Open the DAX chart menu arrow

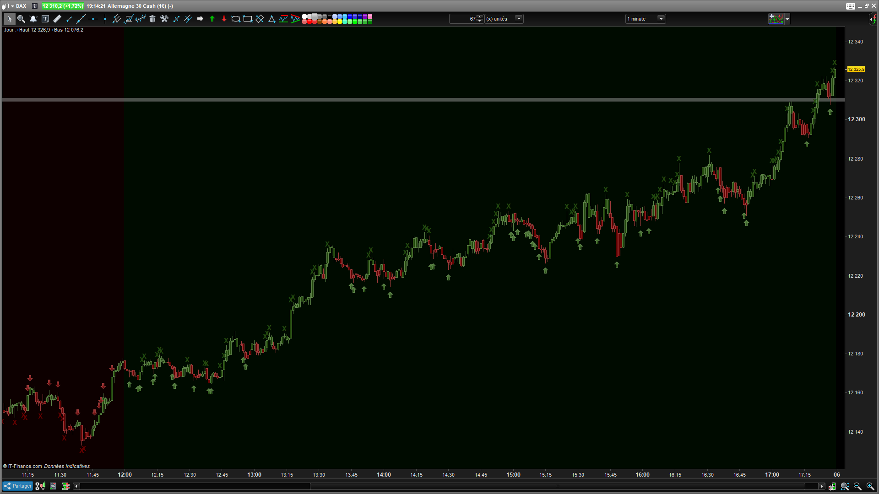click(12, 6)
